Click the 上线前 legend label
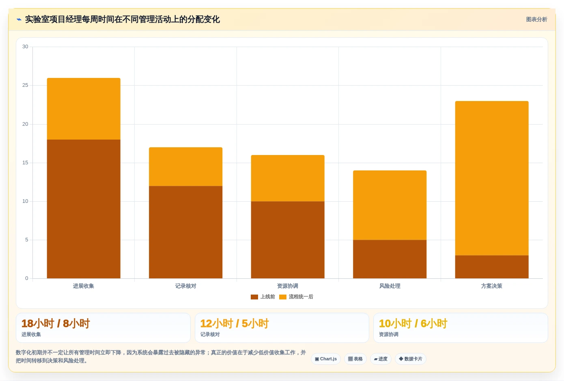Viewport: 564px width, 381px height. (x=268, y=297)
